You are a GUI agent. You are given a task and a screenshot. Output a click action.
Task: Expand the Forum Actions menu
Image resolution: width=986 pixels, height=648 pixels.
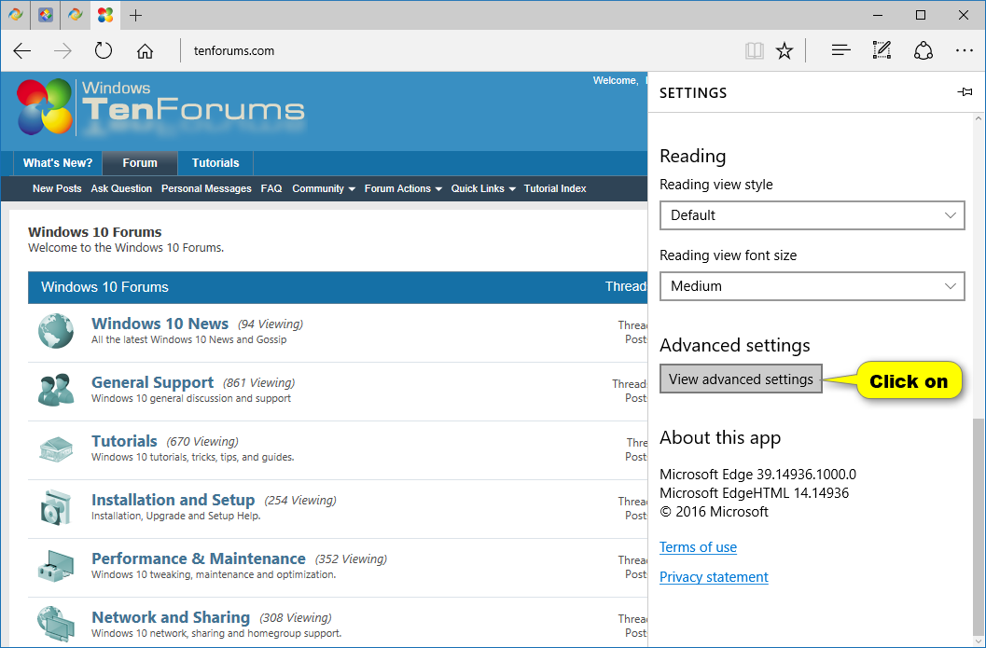(403, 188)
